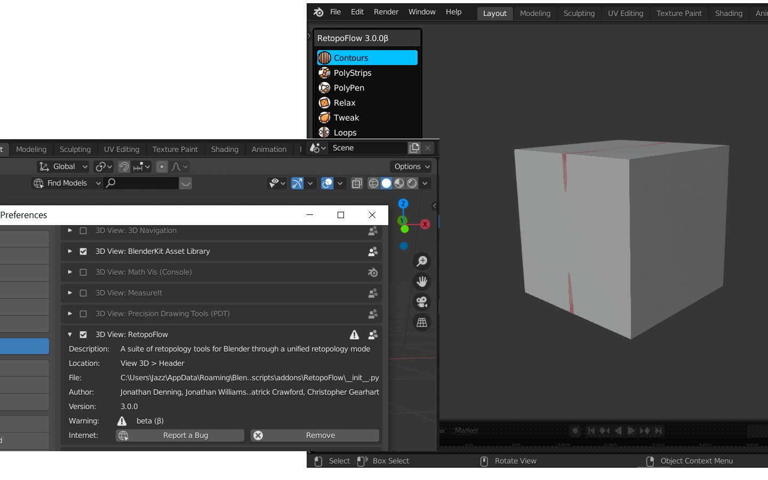
Task: Open the File menu
Action: click(x=335, y=12)
